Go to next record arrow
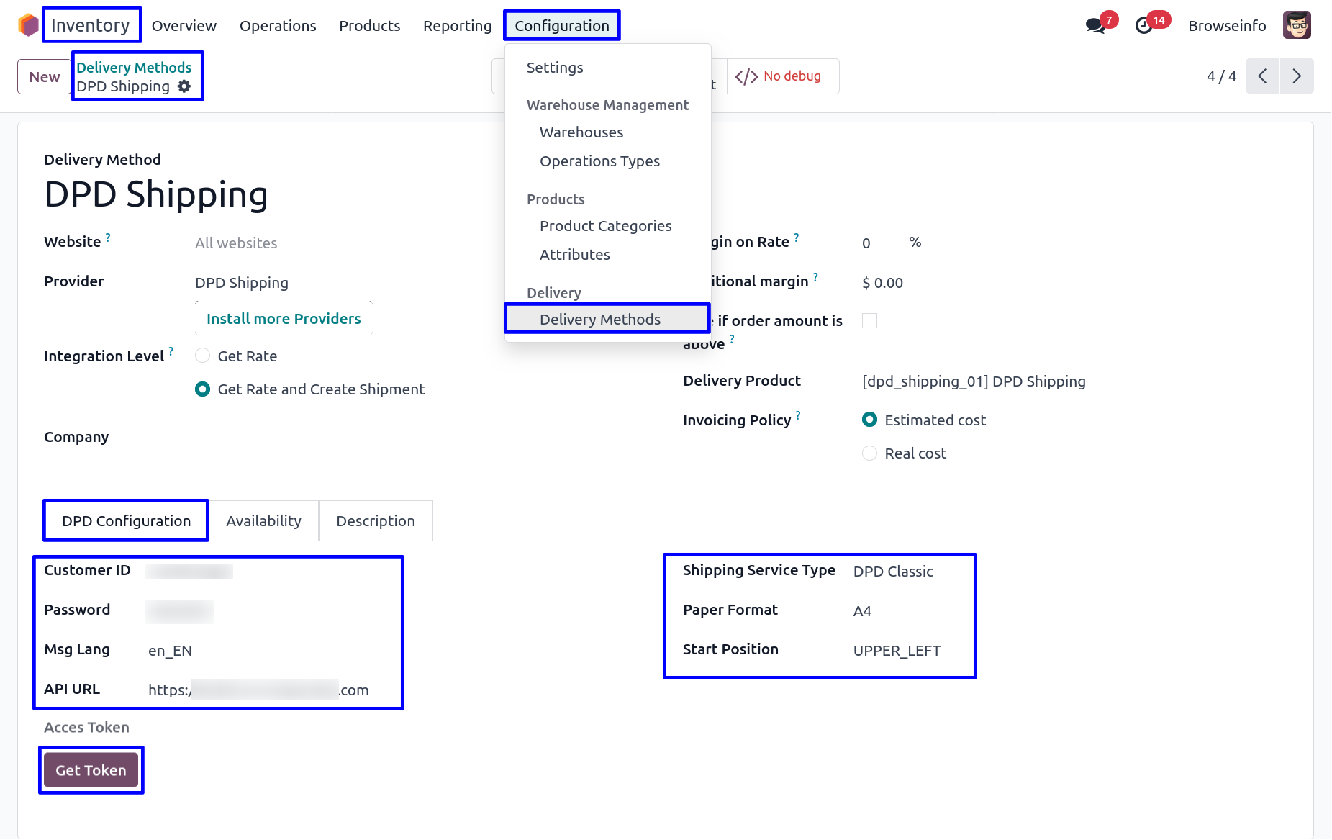Viewport: 1332px width, 840px height. pyautogui.click(x=1297, y=76)
